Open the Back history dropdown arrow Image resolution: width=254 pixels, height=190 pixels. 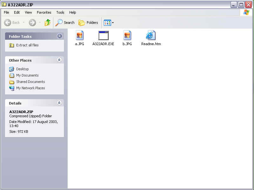(23, 22)
